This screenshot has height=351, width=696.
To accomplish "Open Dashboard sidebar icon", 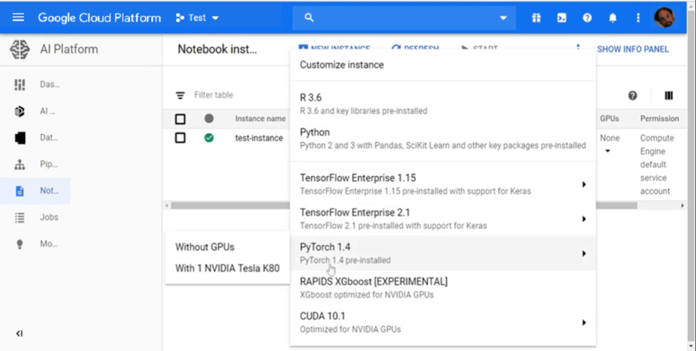I will pos(20,85).
